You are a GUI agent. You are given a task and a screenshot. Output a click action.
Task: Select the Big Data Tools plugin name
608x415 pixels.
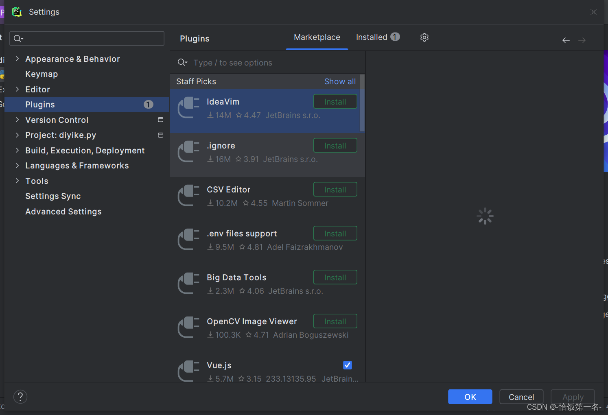(x=236, y=277)
